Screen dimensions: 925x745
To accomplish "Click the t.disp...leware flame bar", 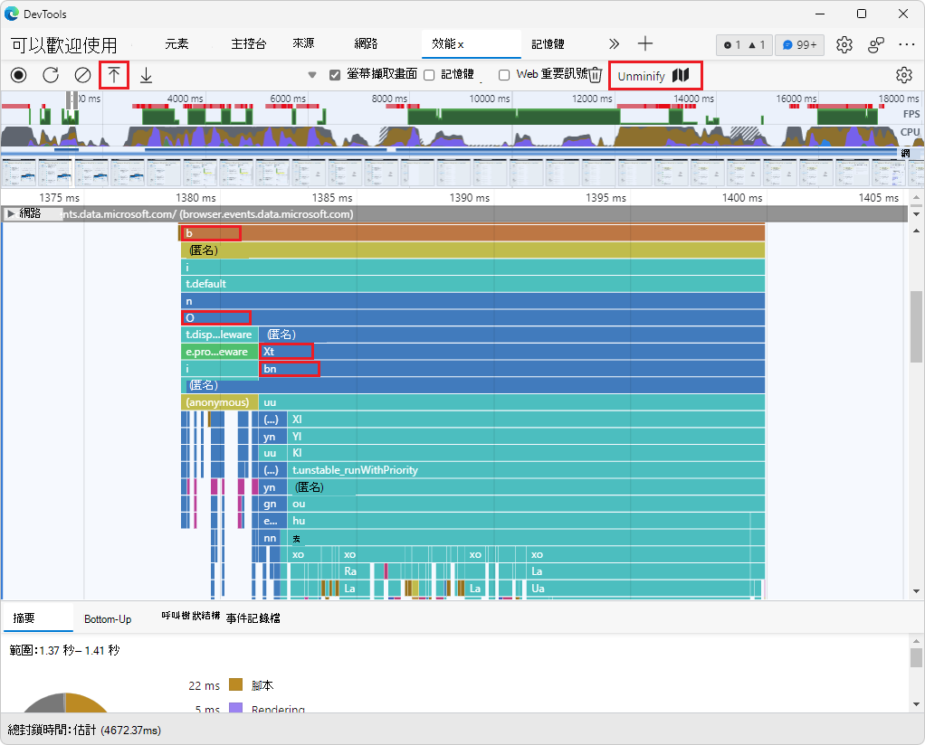I will (x=219, y=335).
